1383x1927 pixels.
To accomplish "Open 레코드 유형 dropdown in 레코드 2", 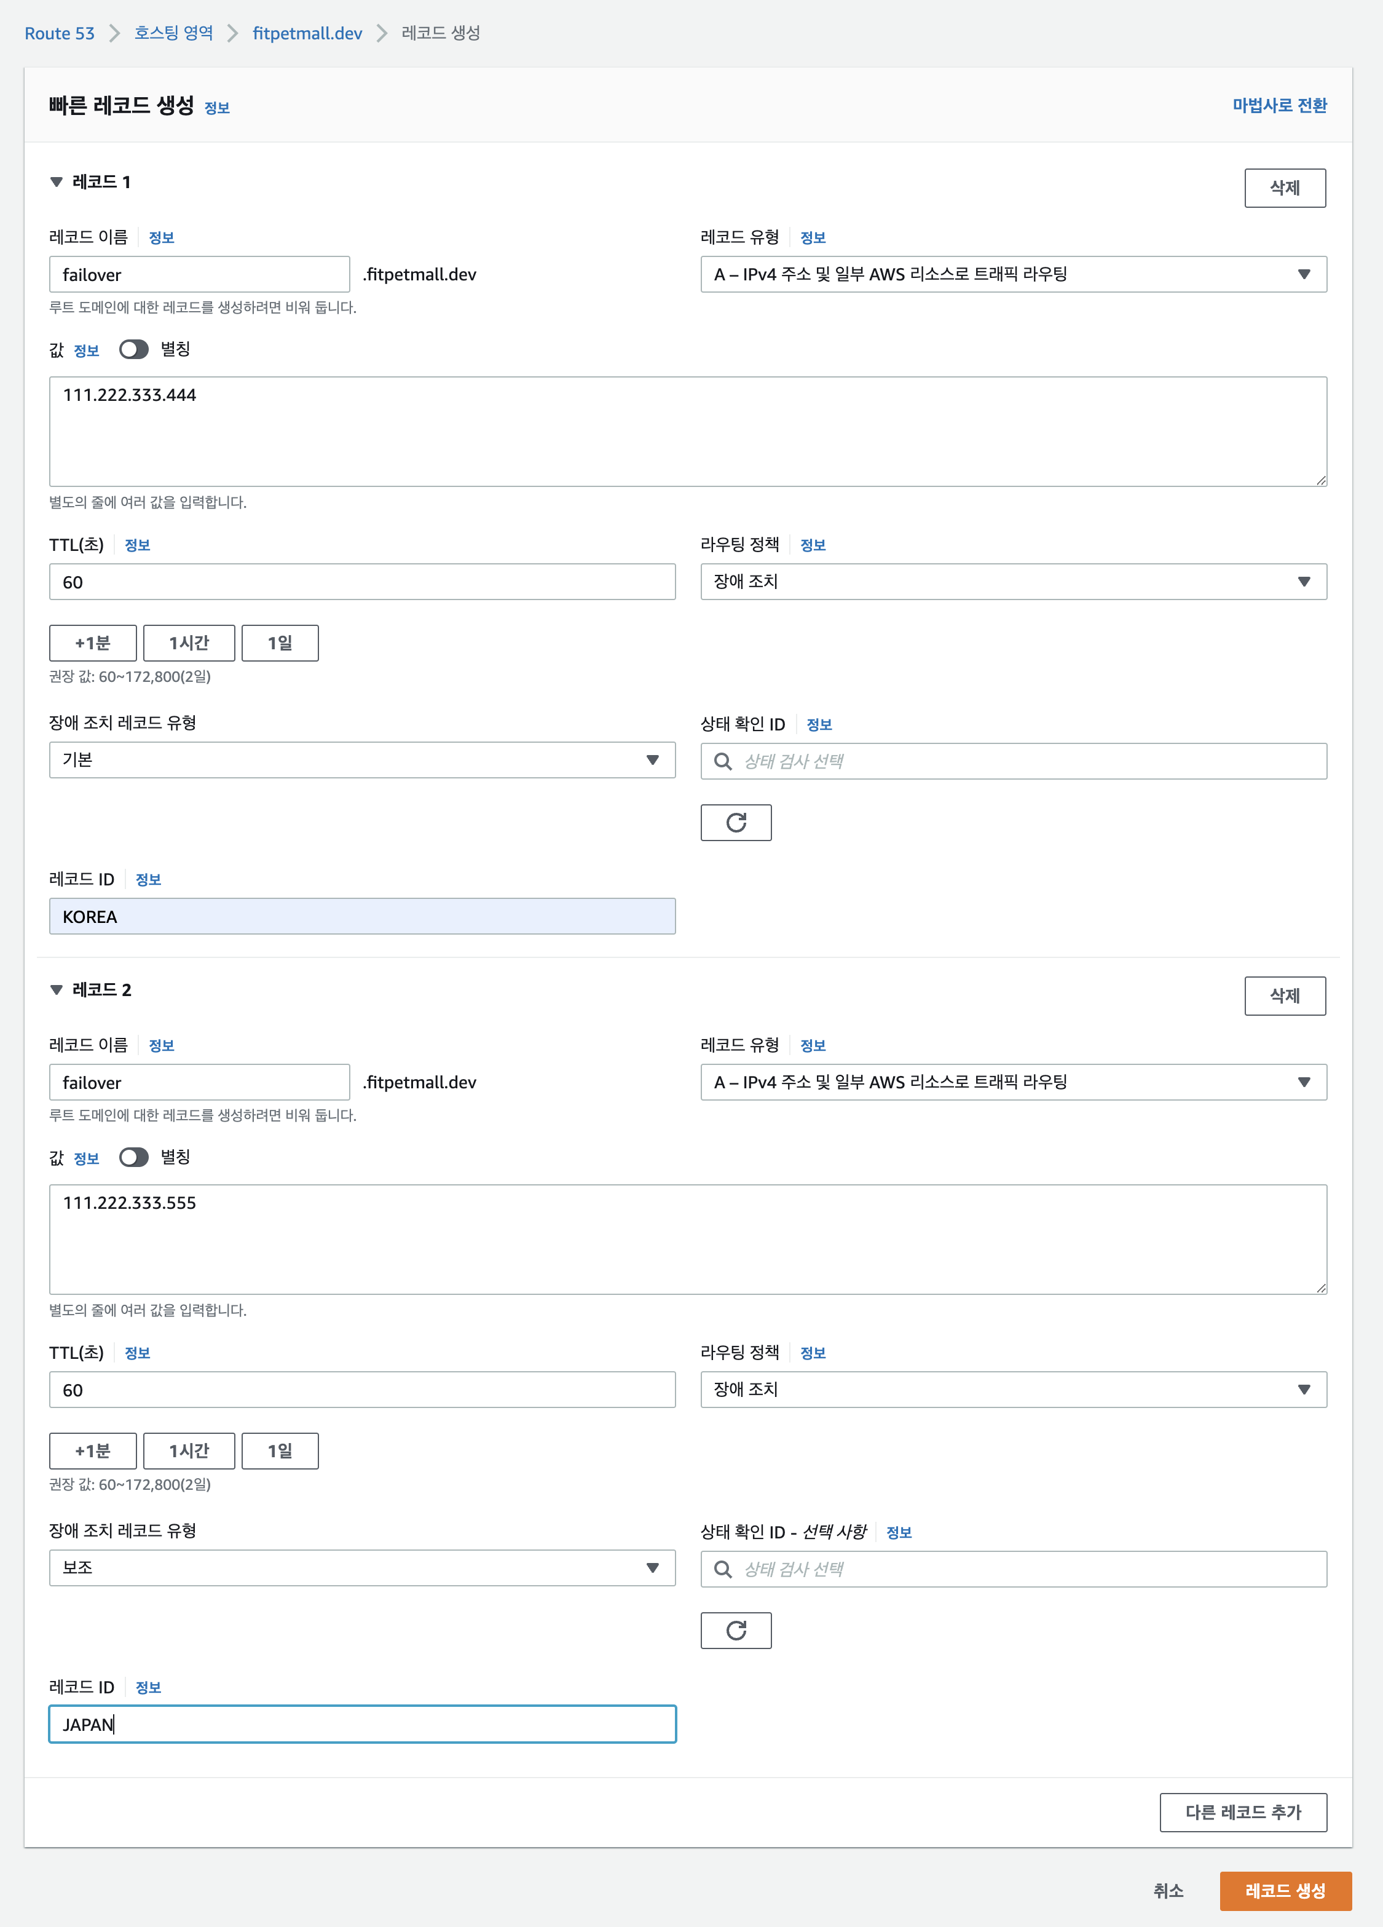I will (1014, 1082).
